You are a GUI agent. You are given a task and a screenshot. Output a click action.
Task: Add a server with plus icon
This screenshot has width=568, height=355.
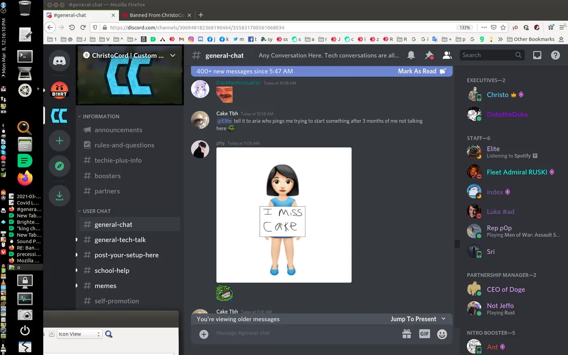59,141
